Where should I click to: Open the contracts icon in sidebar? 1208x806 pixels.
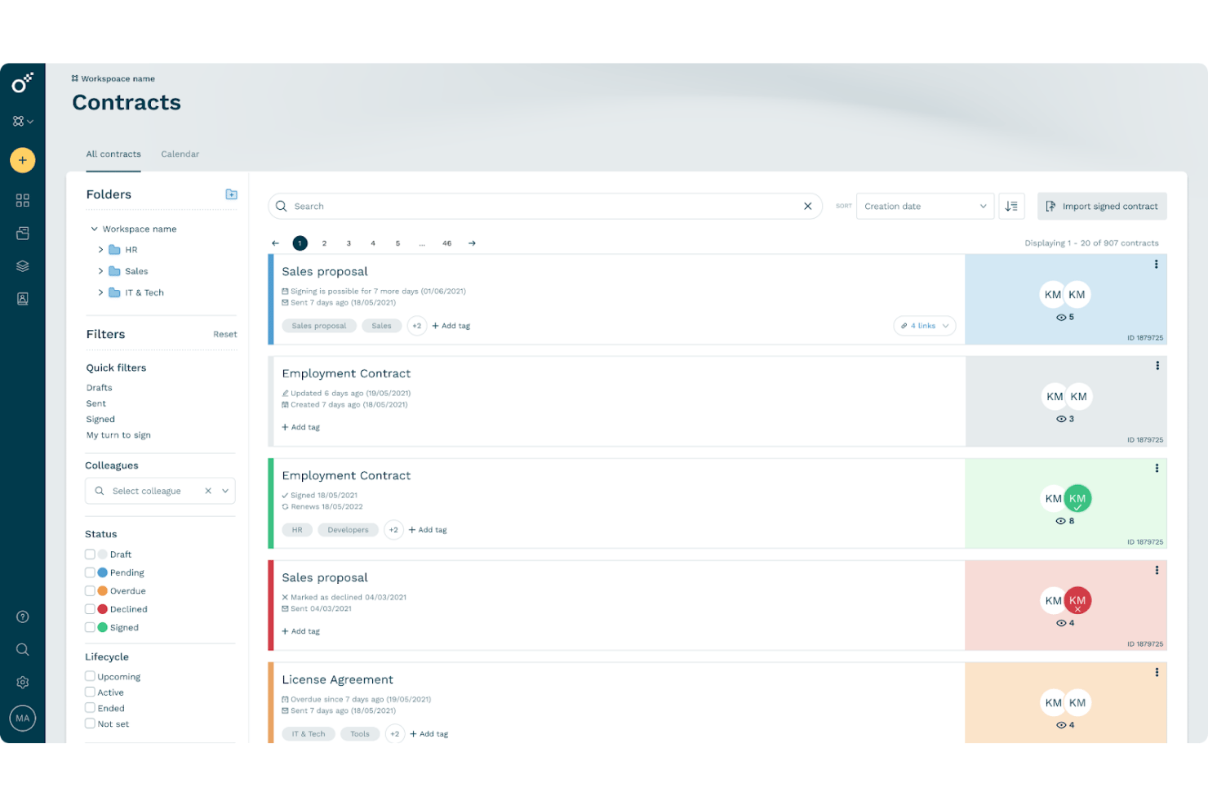[x=23, y=234]
